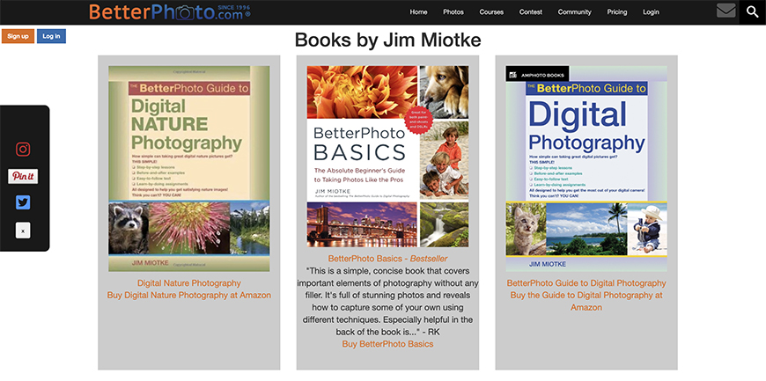The image size is (766, 381).
Task: Click Login in the top navigation
Action: 651,12
